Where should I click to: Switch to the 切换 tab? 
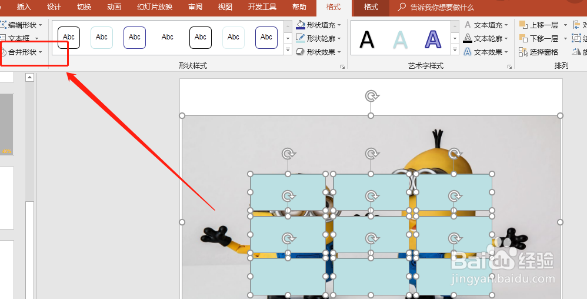coord(84,7)
